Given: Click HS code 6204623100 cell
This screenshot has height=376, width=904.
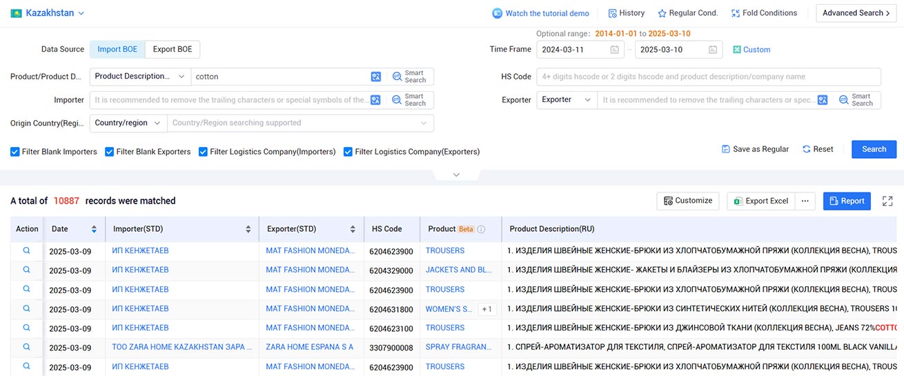Looking at the screenshot, I should pos(391,328).
